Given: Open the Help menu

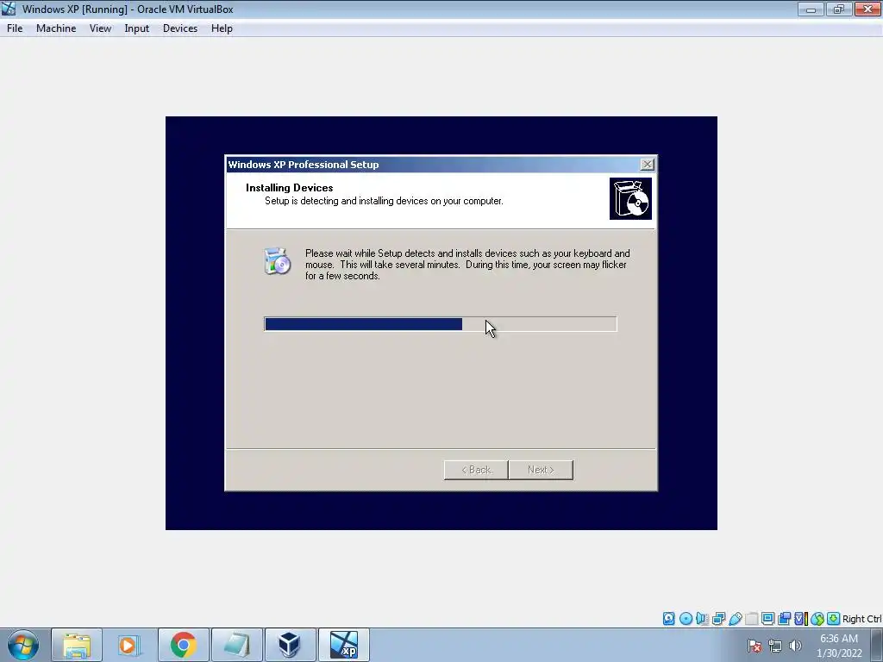Looking at the screenshot, I should 222,28.
